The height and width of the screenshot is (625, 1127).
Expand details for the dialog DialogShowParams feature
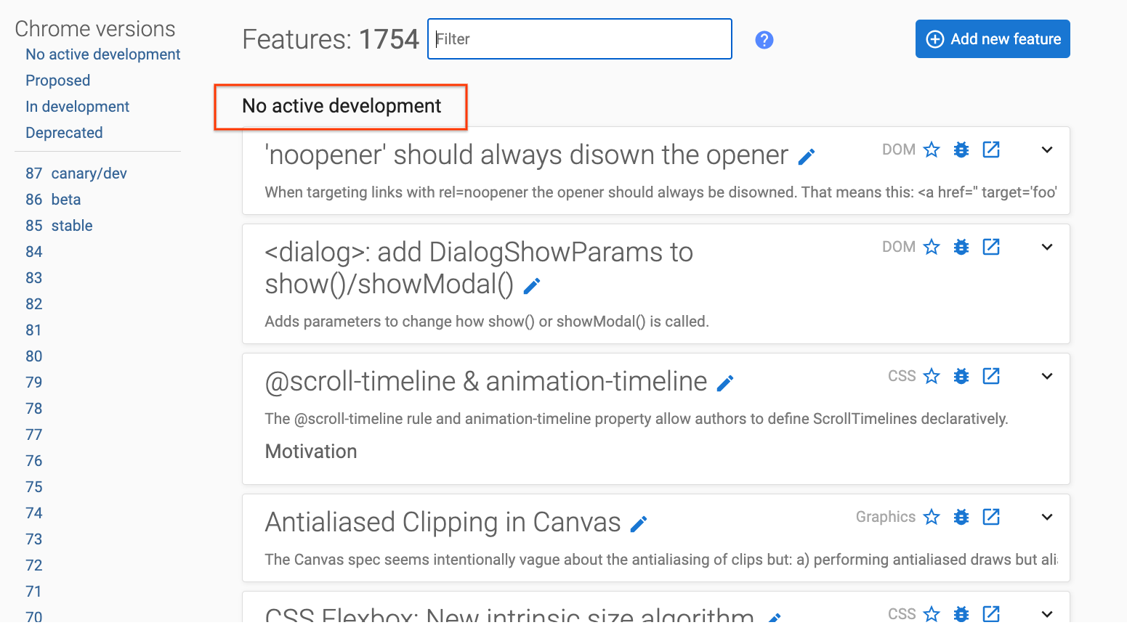coord(1046,247)
